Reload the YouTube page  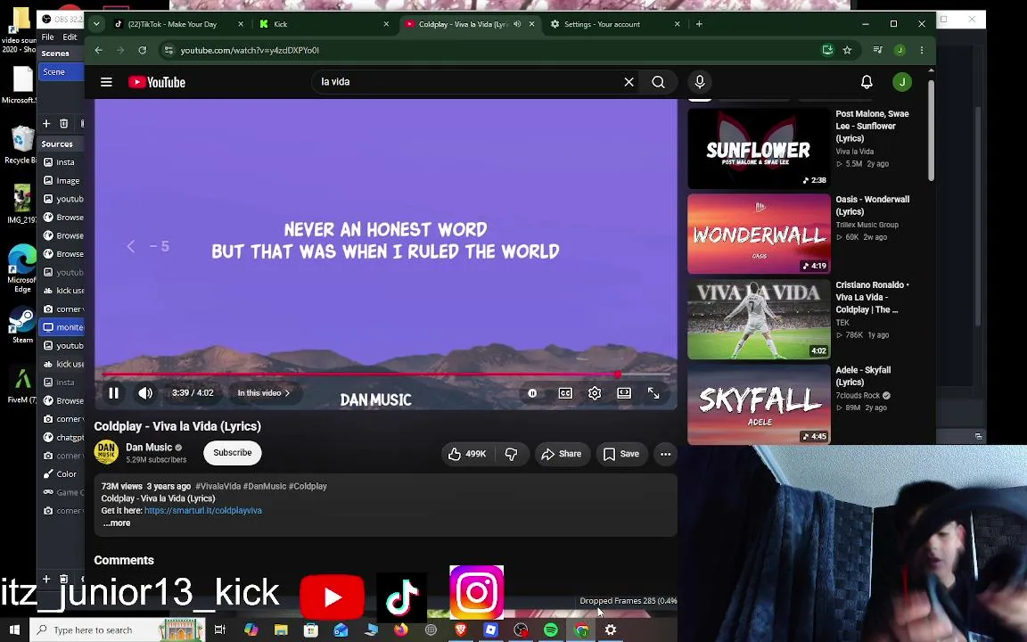click(x=142, y=50)
